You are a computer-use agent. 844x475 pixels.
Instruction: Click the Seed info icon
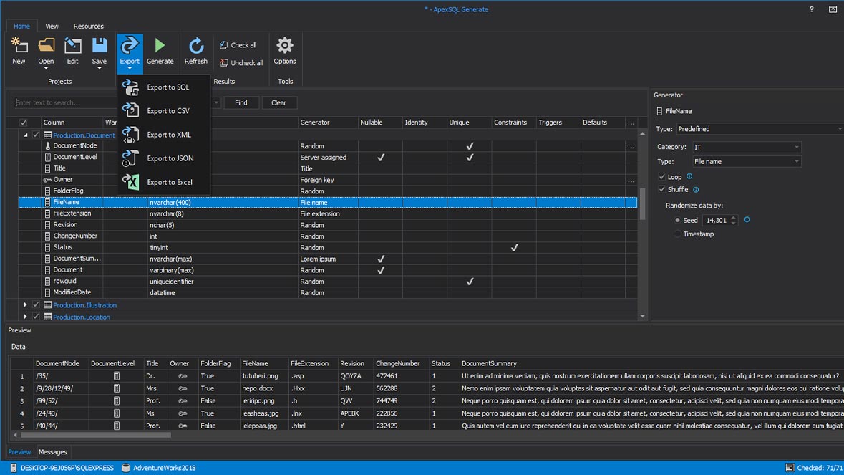pos(747,220)
